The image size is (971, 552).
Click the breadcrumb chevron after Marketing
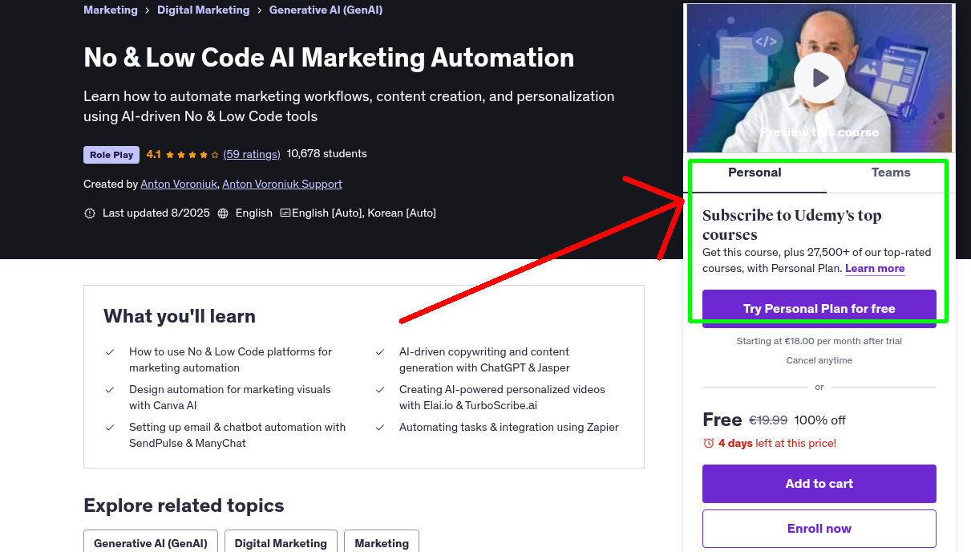point(148,10)
